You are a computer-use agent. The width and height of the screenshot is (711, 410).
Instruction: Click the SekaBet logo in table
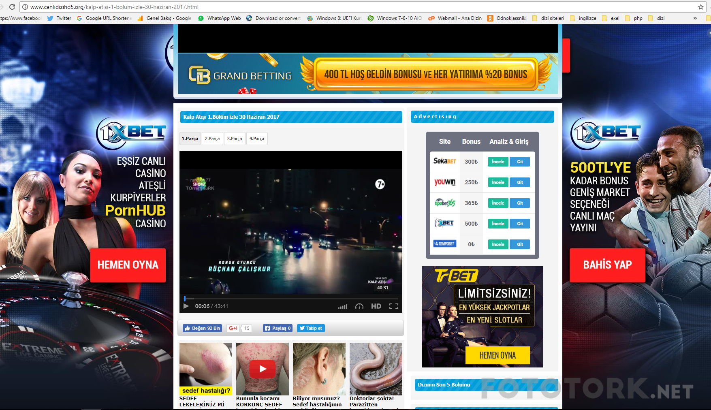pyautogui.click(x=445, y=161)
